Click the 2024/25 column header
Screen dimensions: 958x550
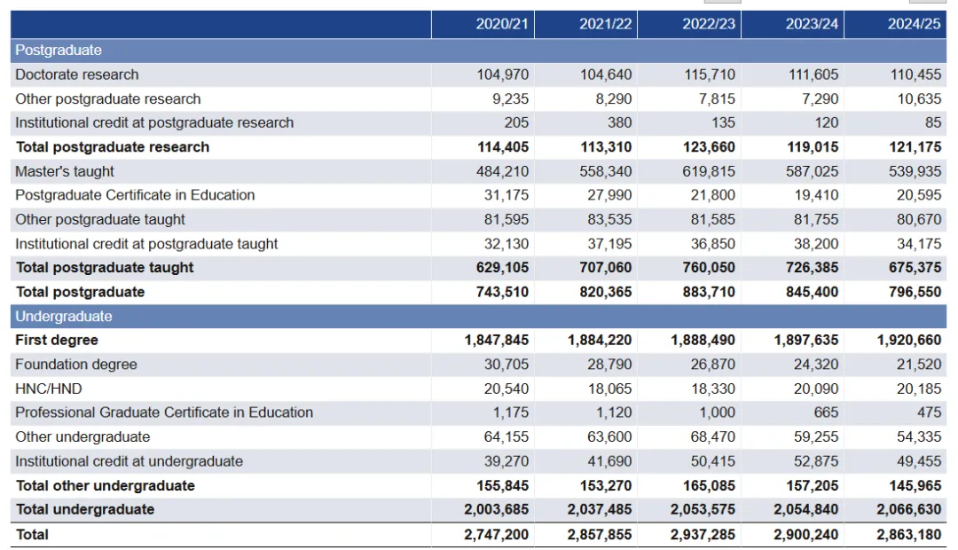(x=914, y=24)
